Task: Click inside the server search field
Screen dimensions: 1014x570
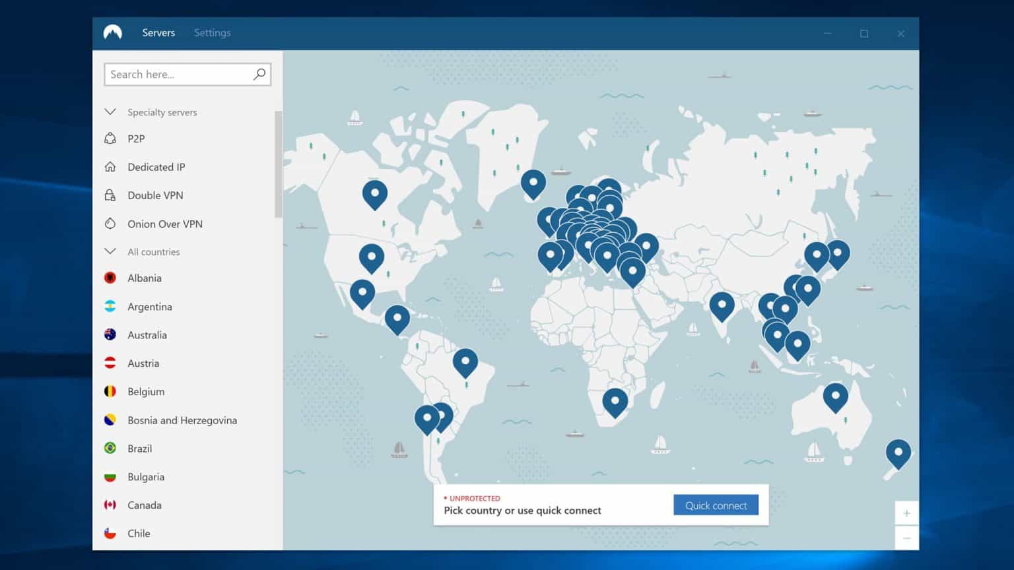Action: click(x=175, y=74)
